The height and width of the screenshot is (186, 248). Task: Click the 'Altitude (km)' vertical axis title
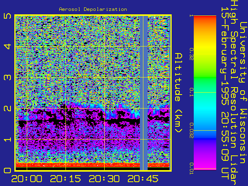179,93
